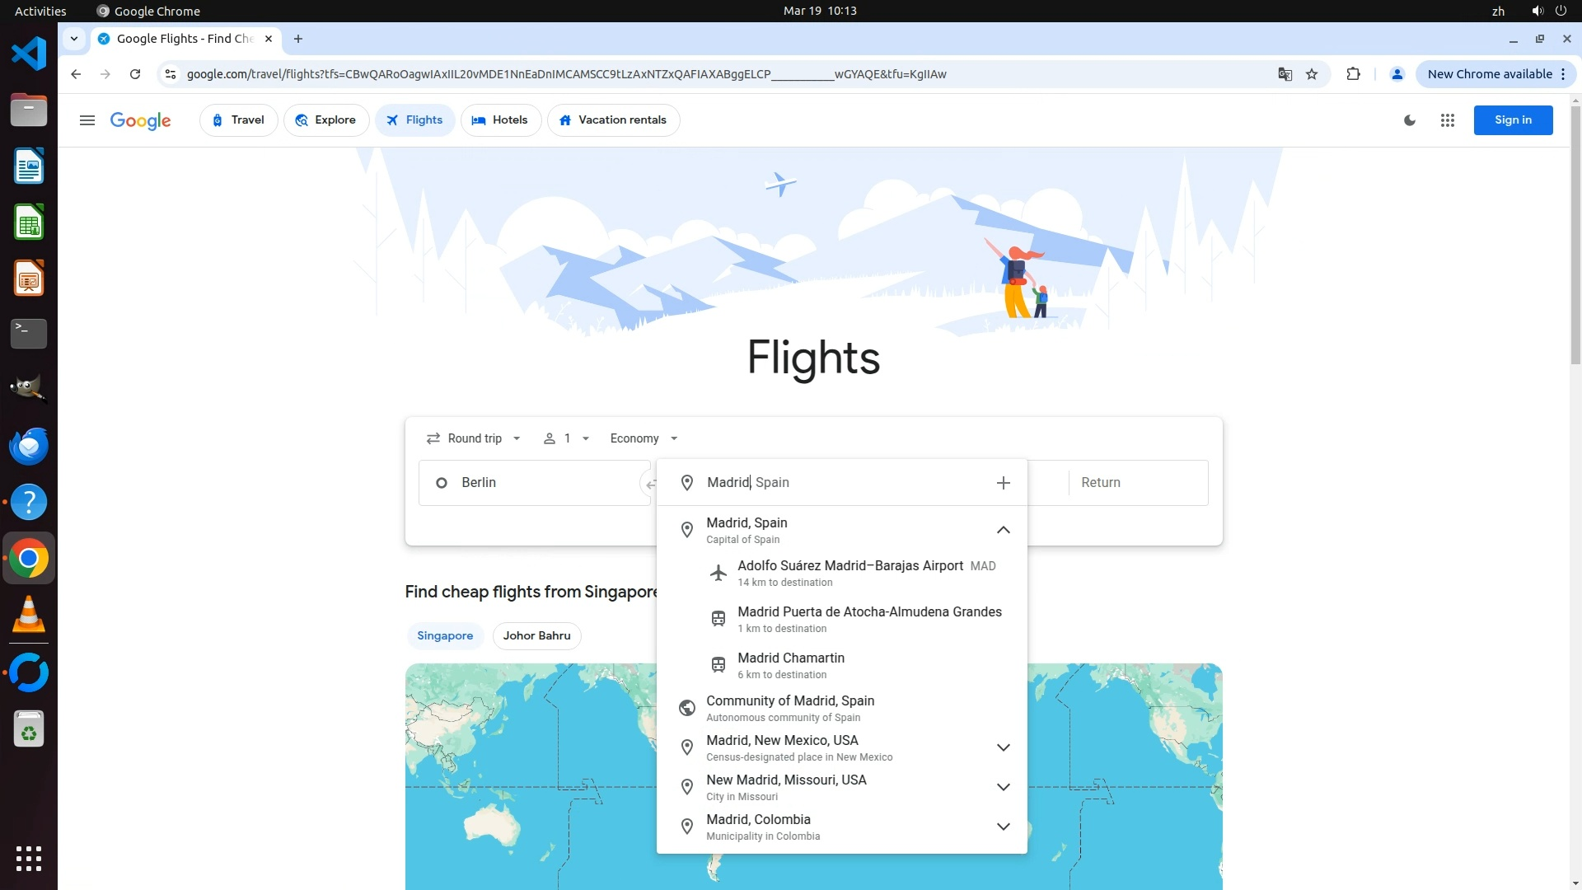Reload the page
The image size is (1582, 890).
tap(135, 74)
